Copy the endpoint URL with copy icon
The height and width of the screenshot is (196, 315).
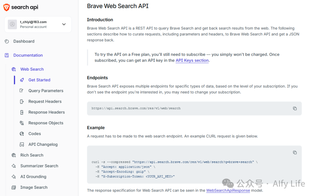(295, 108)
